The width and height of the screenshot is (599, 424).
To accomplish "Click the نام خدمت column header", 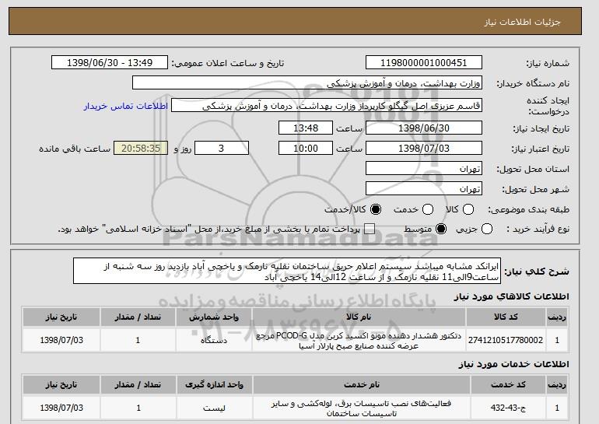I will (362, 384).
